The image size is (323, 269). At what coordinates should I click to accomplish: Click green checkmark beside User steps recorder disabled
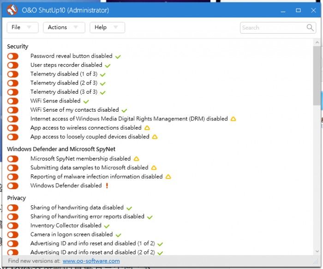point(108,66)
